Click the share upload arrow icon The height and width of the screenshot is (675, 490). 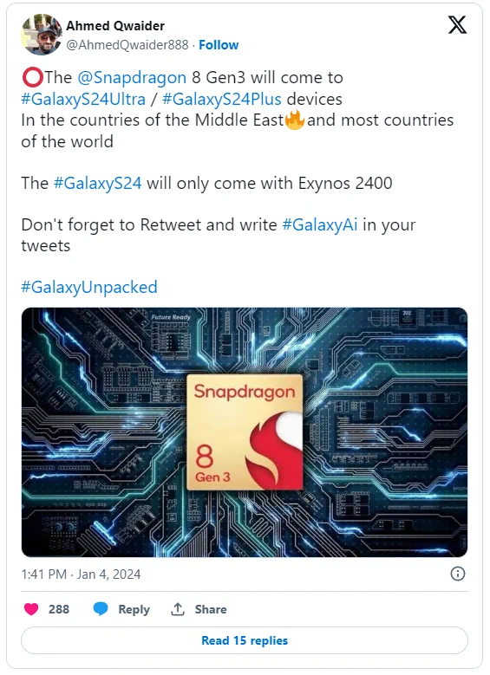pyautogui.click(x=178, y=609)
